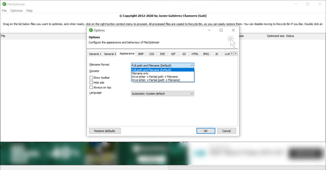Enable the Show toolbar checkbox
This screenshot has height=170, width=326.
tap(91, 78)
